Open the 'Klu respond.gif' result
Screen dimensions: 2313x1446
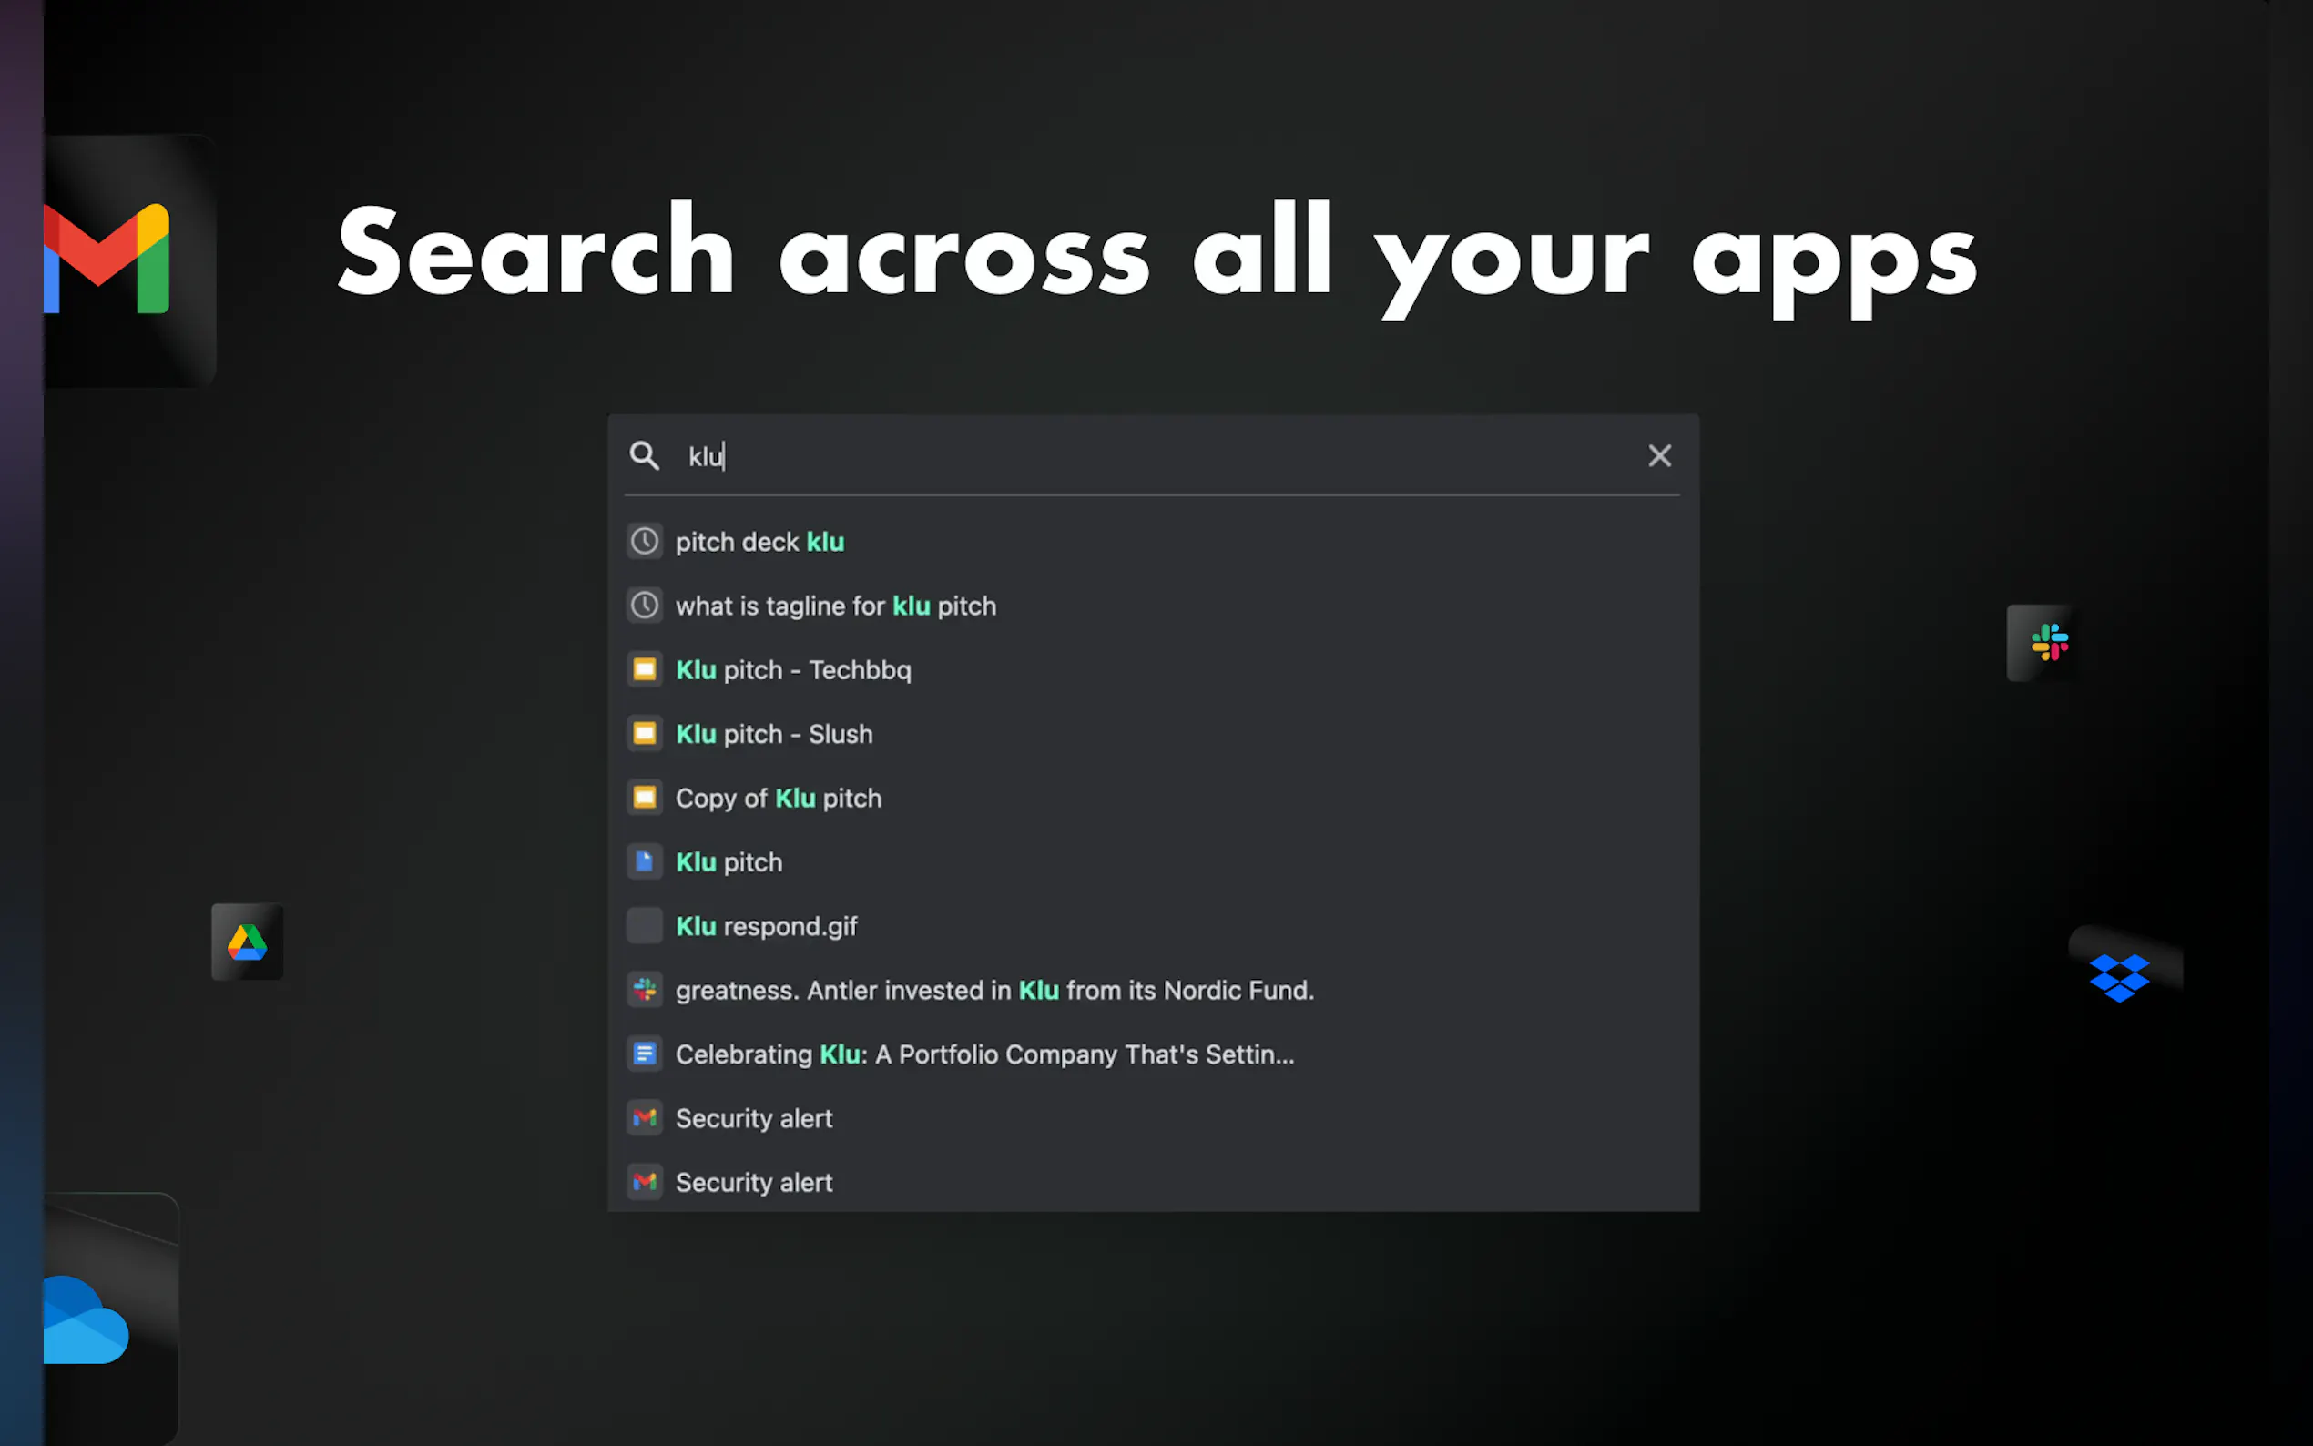766,926
